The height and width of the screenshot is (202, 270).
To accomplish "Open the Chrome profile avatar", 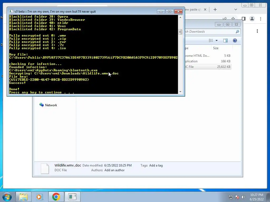I will [x=252, y=19].
